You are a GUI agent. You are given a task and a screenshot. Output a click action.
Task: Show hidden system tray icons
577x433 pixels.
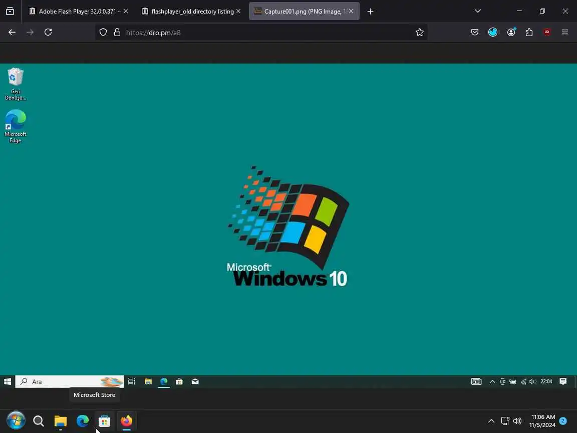pos(491,421)
